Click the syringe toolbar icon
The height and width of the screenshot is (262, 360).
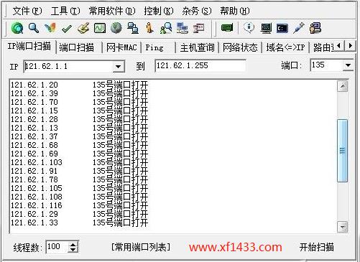pyautogui.click(x=299, y=28)
